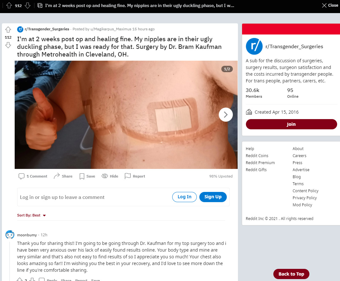Viewport: 340px width, 281px height.
Task: Open the Content Policy link
Action: [x=305, y=191]
